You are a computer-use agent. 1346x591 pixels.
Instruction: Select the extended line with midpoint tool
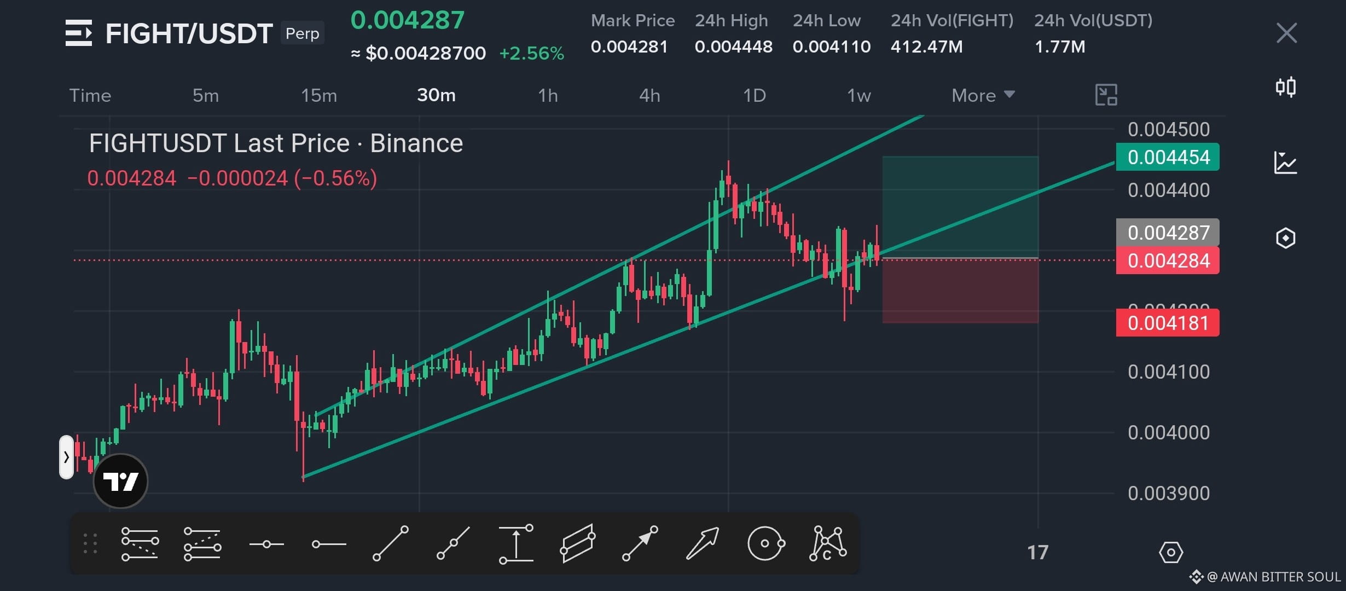click(453, 543)
